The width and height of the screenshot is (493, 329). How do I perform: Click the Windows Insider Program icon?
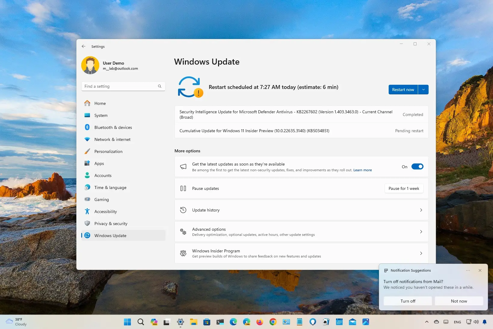[x=183, y=253]
